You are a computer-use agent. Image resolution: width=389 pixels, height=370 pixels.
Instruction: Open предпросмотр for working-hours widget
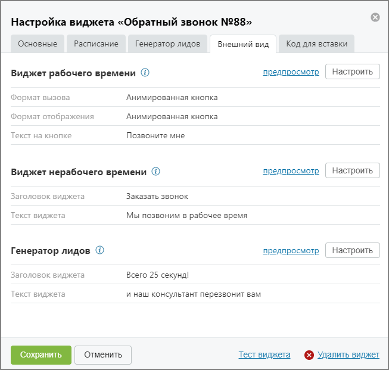291,71
